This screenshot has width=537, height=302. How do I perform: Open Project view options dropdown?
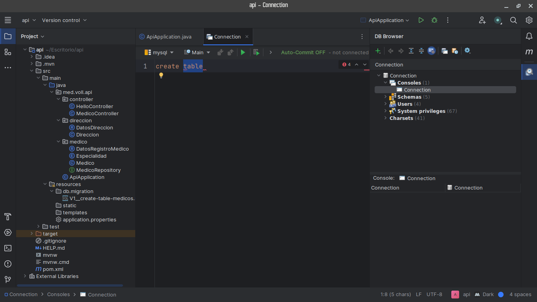point(33,36)
